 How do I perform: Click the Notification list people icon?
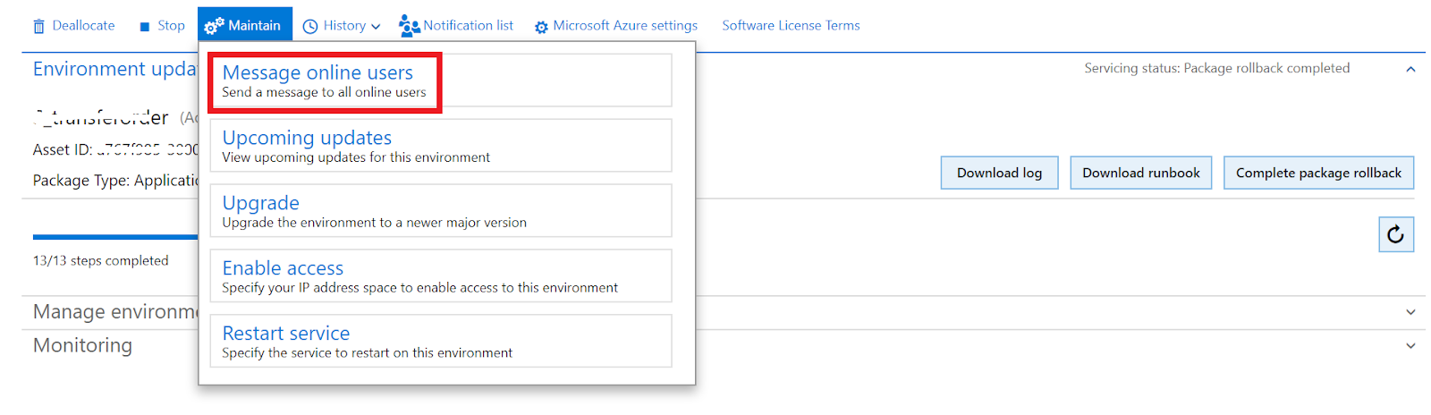[x=409, y=25]
